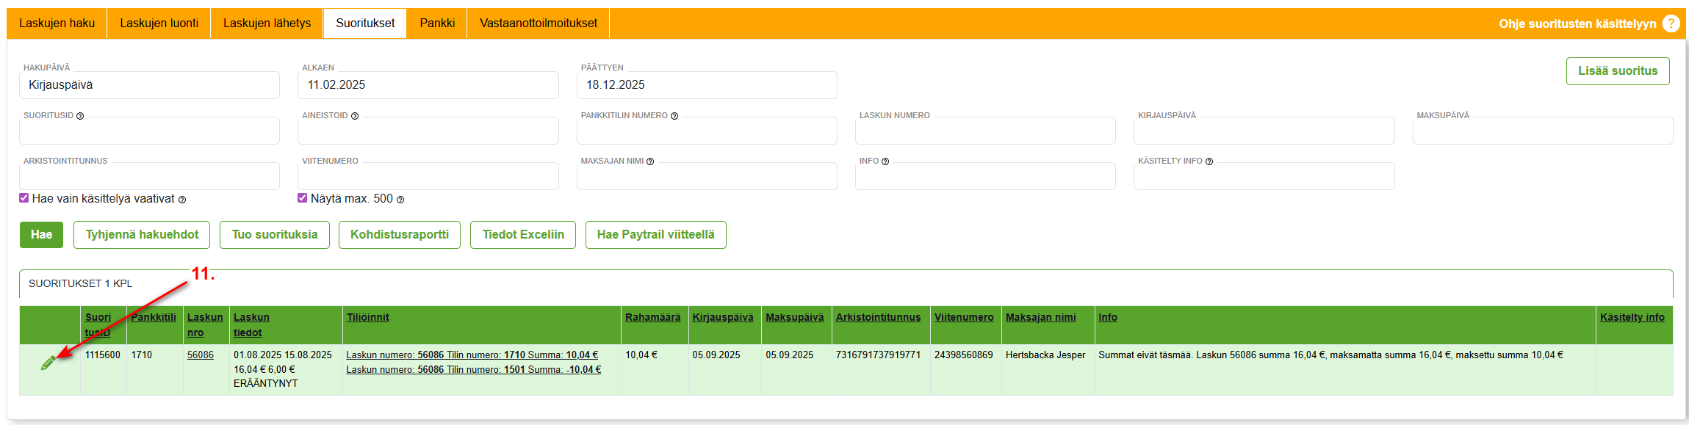Image resolution: width=1689 pixels, height=425 pixels.
Task: Open the Laskujen haku tab
Action: [x=57, y=23]
